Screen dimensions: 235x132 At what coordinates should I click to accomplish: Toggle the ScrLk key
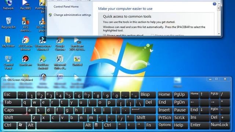pos(180,118)
